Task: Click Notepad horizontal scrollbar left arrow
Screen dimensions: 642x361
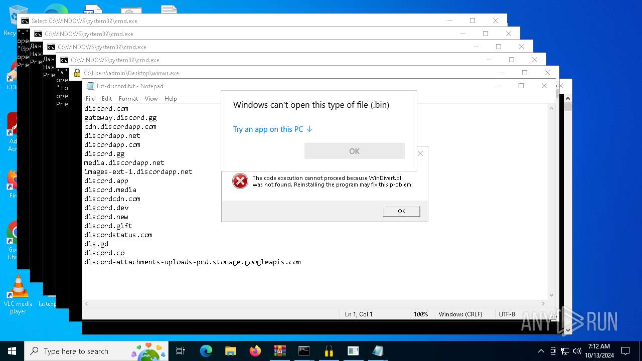Action: (87, 303)
